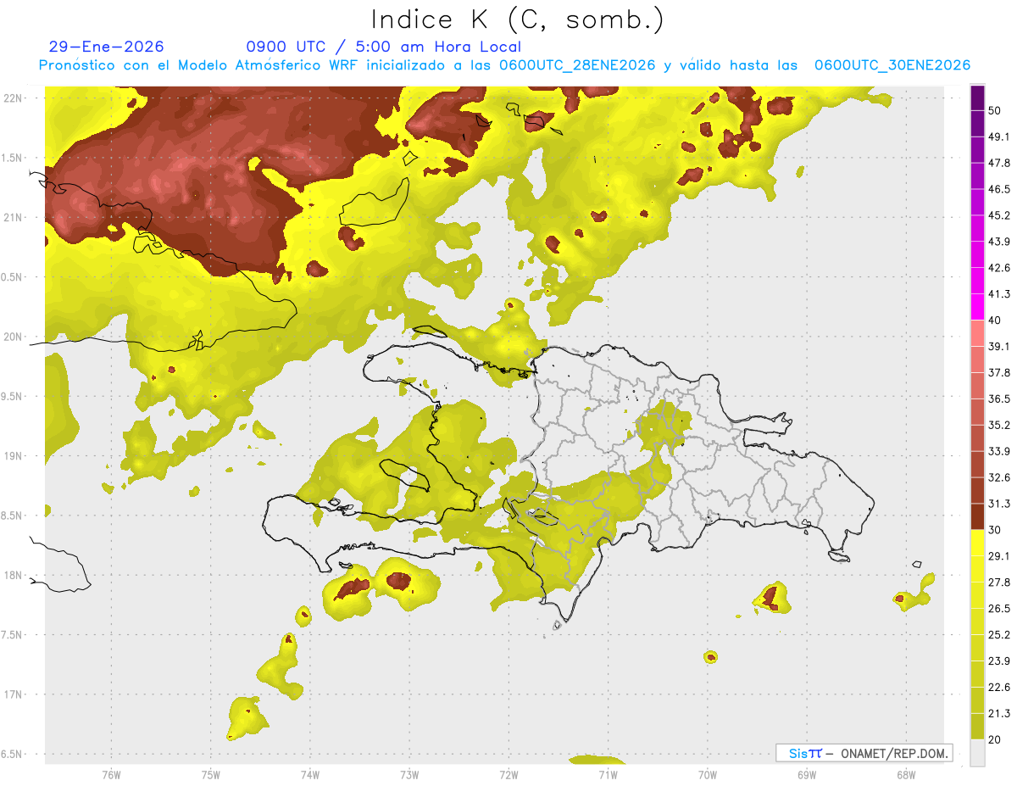Click the '71W' longitude label
Viewport: 1017px width, 786px height.
(608, 774)
